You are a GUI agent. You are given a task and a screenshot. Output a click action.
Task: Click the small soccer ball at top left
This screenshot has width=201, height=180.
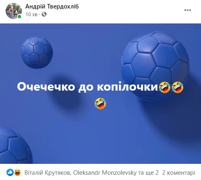37,53
